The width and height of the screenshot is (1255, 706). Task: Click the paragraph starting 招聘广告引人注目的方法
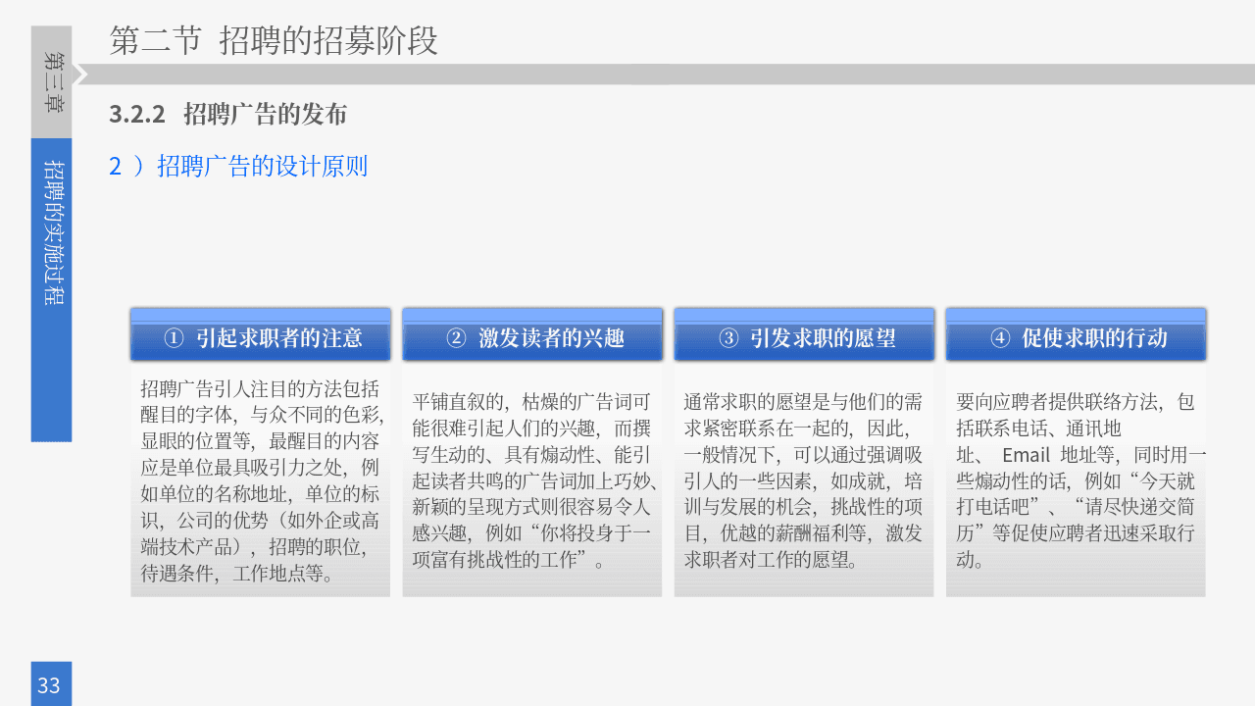pyautogui.click(x=261, y=480)
